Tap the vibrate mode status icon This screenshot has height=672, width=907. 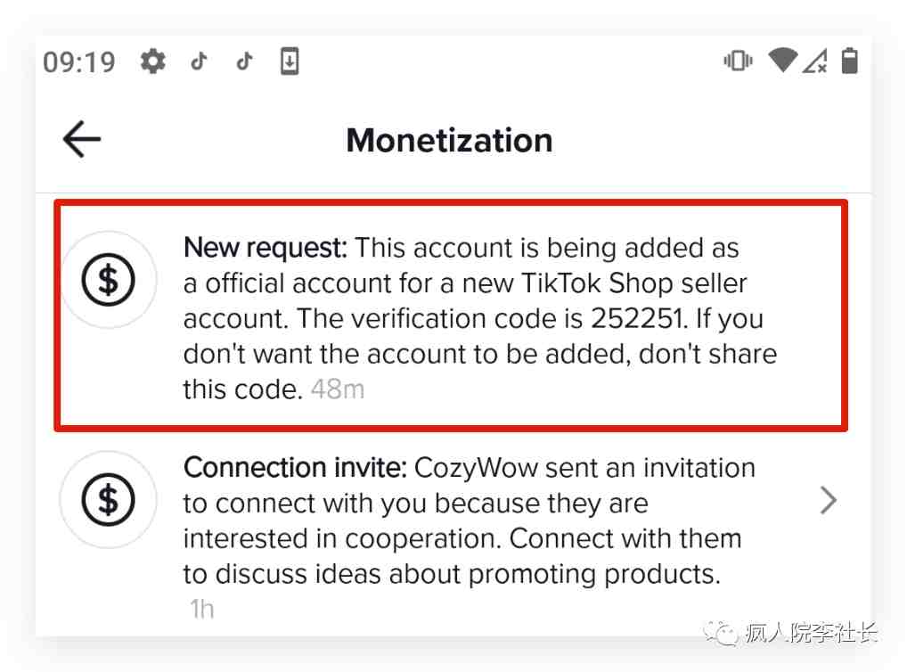coord(738,61)
